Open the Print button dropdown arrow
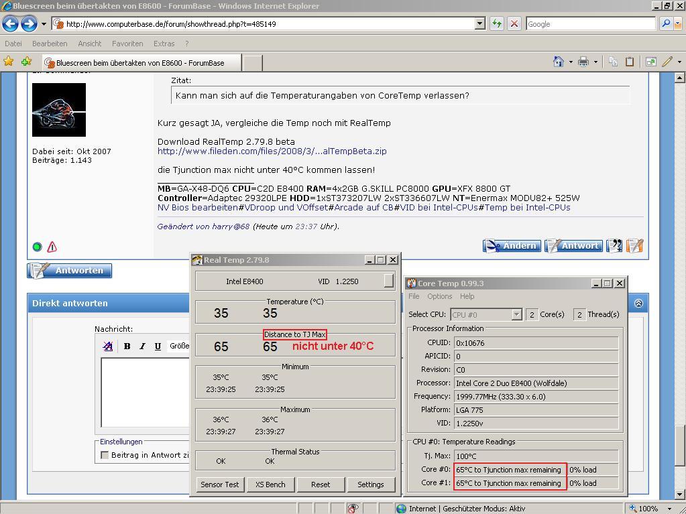 click(595, 62)
